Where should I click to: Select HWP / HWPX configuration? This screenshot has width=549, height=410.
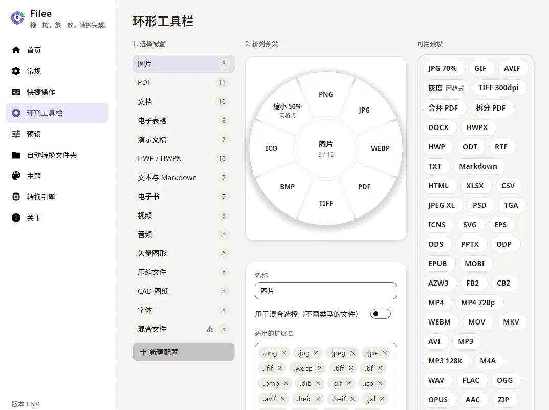point(184,158)
